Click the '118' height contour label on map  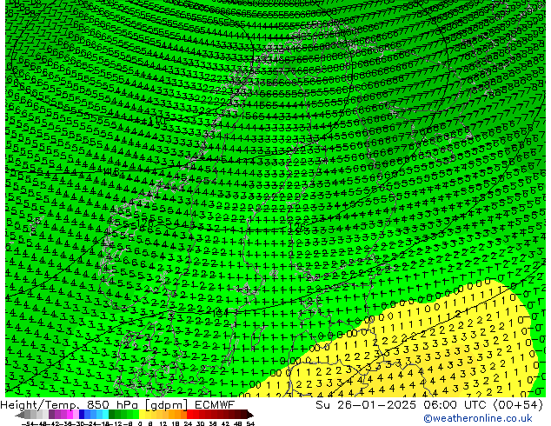112,172
